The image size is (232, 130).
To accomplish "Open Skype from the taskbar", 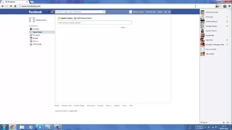I will tap(40, 127).
